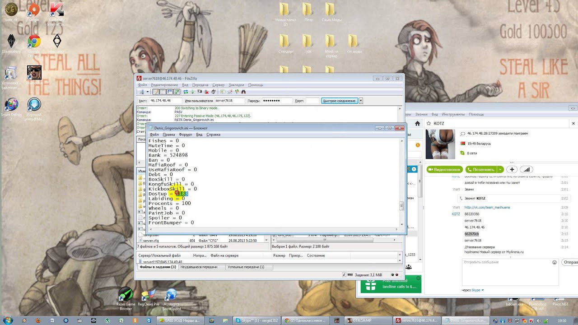The height and width of the screenshot is (325, 578).
Task: Toggle remote directory tree view in FileZilla
Action: tap(169, 92)
